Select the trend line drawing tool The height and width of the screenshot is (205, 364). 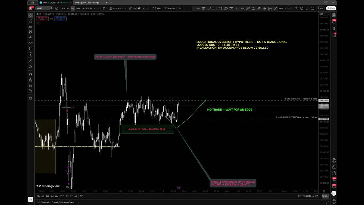30,20
